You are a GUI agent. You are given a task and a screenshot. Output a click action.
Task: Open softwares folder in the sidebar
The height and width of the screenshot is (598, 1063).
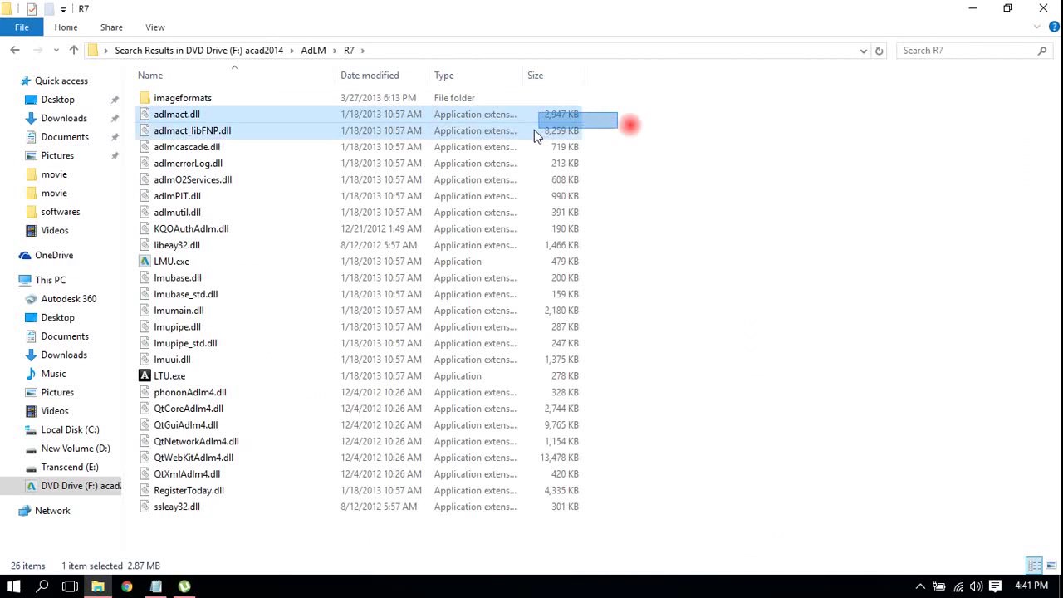pos(61,212)
